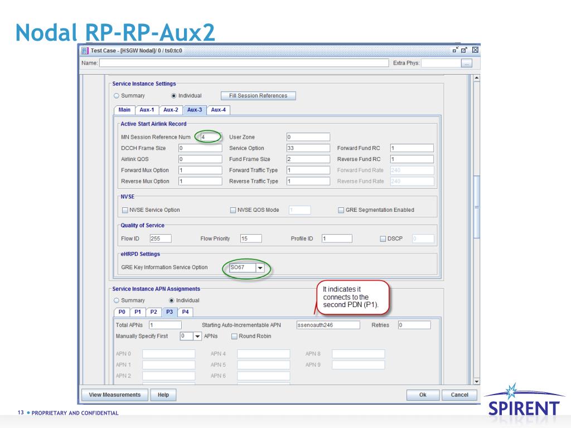Click Forward Traffic Type field
This screenshot has height=428, width=571.
[x=308, y=171]
